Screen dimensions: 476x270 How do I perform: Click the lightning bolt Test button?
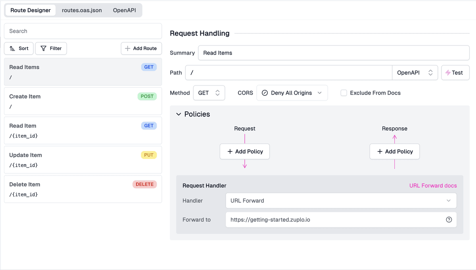455,73
